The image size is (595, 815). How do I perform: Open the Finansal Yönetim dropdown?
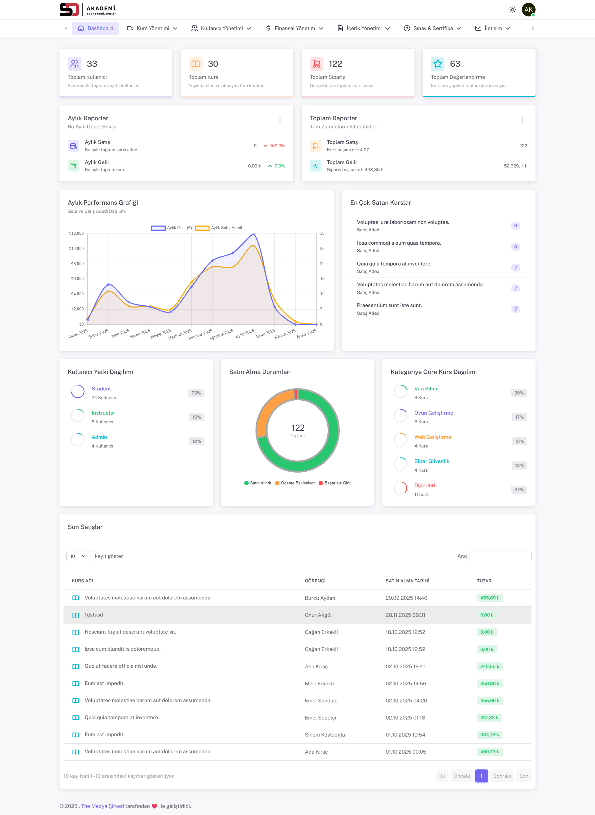294,28
